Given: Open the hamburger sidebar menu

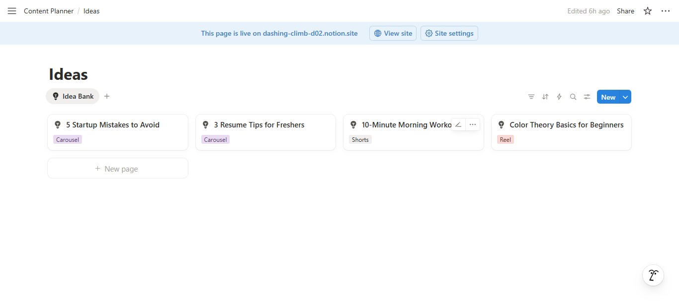Looking at the screenshot, I should tap(12, 11).
